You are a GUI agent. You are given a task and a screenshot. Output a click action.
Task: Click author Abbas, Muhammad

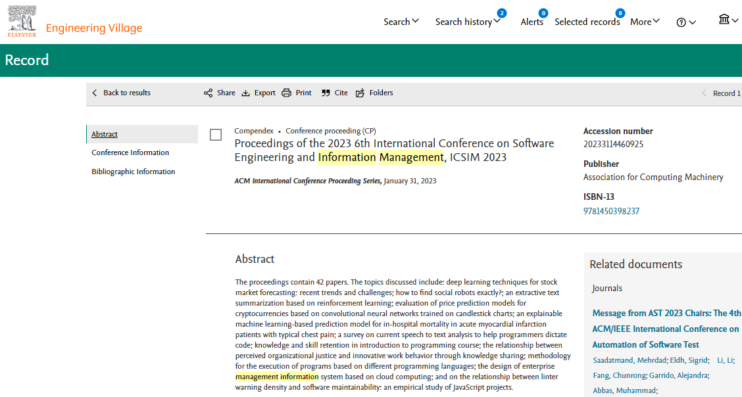click(x=625, y=390)
